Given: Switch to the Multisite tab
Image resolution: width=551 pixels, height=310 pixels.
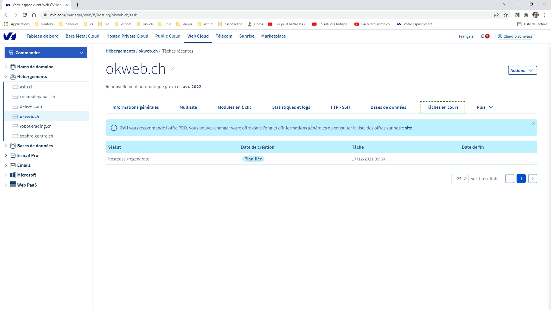Looking at the screenshot, I should click(x=188, y=107).
